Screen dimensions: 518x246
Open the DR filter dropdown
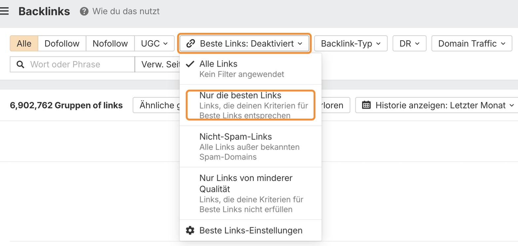click(x=410, y=44)
